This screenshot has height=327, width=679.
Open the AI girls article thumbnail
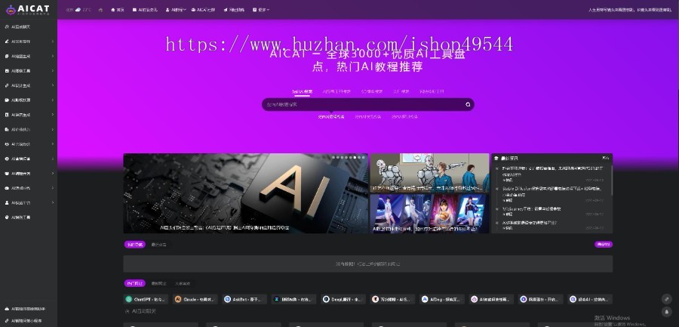click(x=429, y=214)
